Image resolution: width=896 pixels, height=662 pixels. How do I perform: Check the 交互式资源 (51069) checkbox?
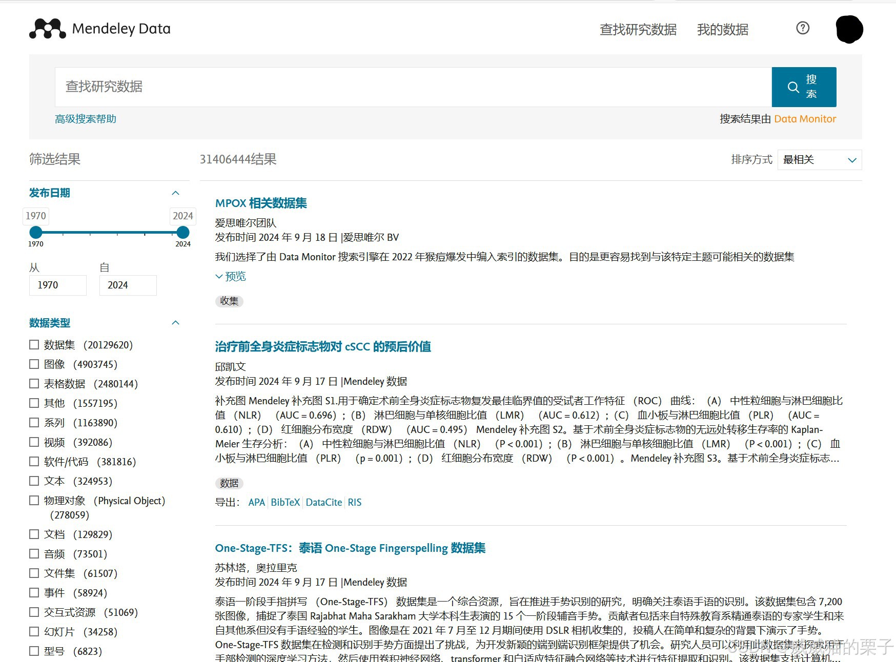[34, 612]
